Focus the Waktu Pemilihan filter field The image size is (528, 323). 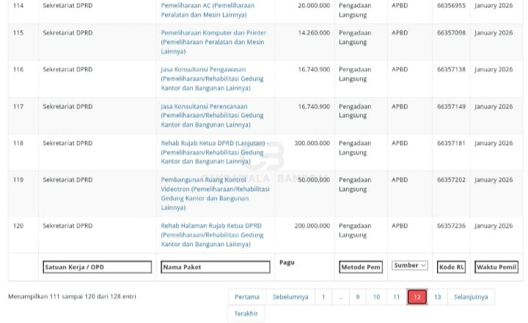496,267
